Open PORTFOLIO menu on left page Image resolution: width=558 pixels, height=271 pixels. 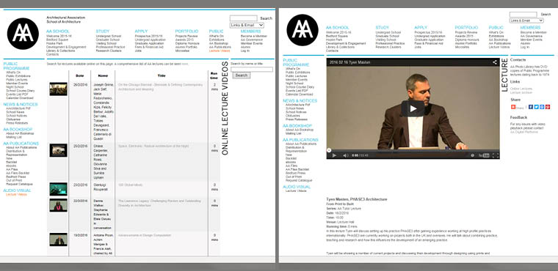tap(186, 31)
